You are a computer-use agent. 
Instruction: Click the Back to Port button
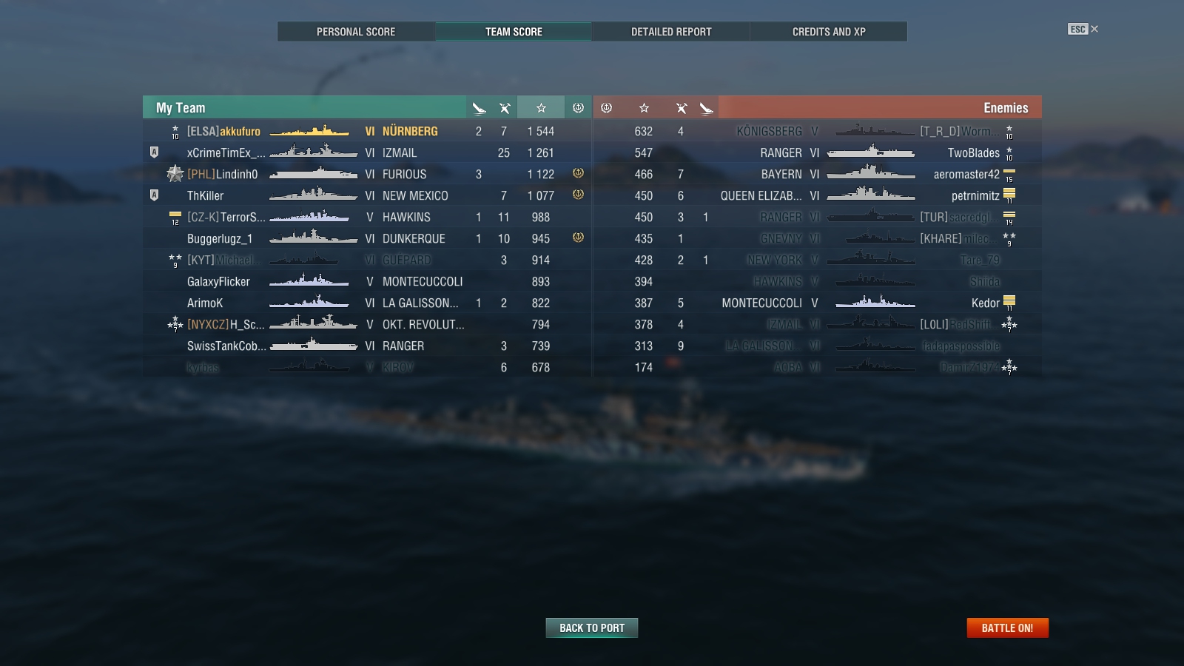coord(592,628)
